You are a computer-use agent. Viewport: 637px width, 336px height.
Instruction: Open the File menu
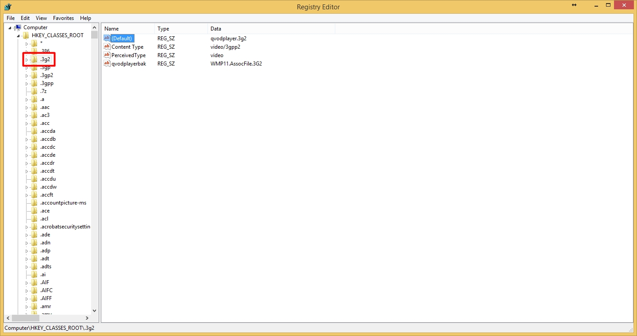click(x=11, y=18)
